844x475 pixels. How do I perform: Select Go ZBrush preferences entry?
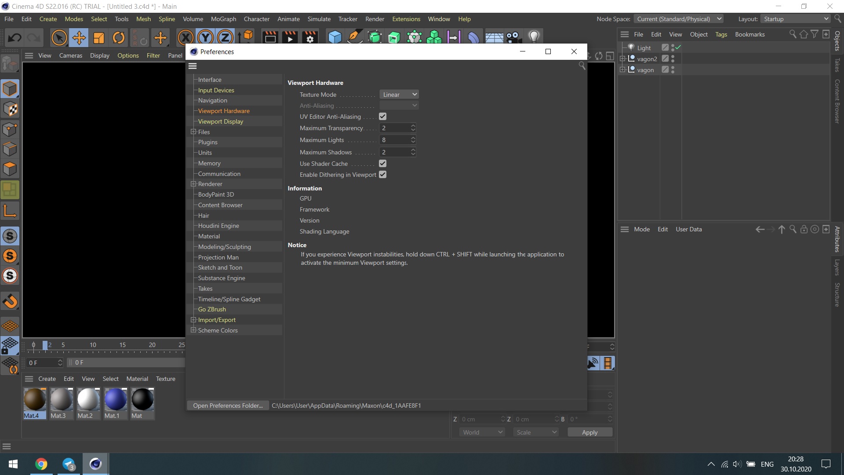coord(212,309)
